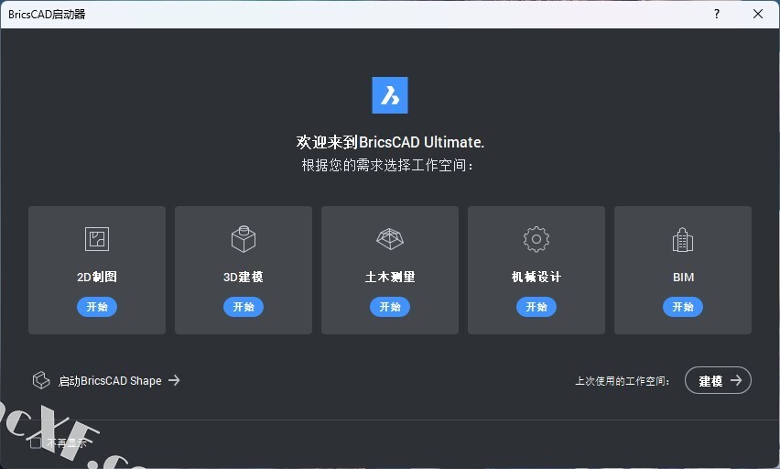Select the 土木测量 mesh icon
Screen dimensions: 780x469
point(389,239)
